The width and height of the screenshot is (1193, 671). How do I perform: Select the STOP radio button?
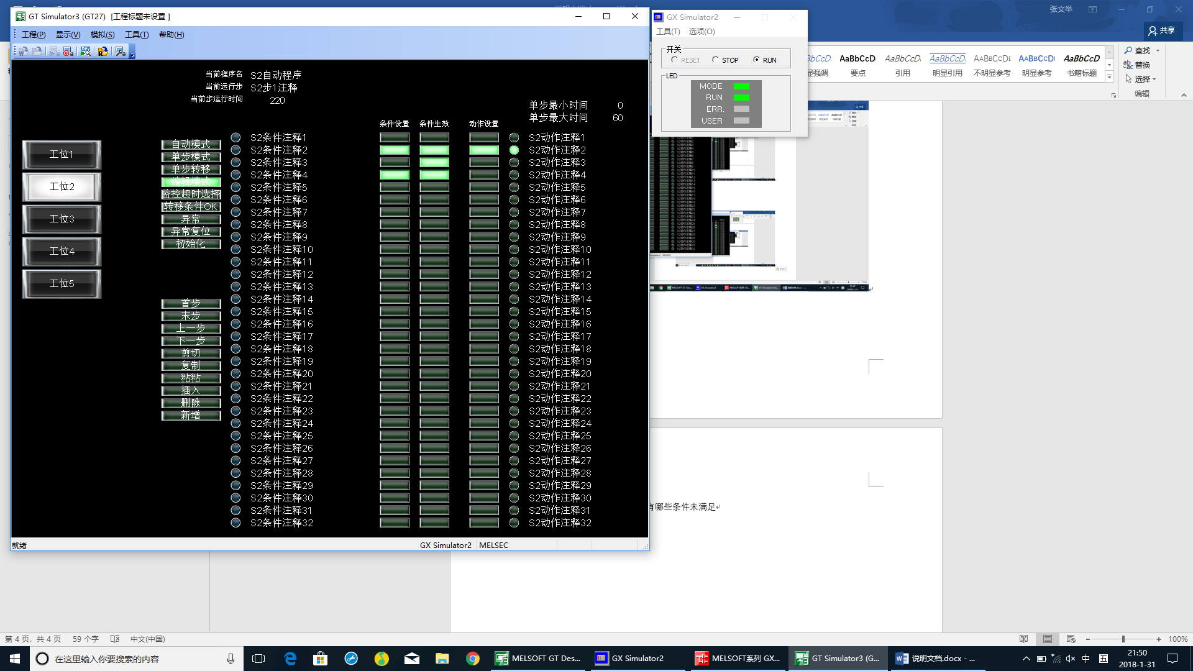[715, 60]
